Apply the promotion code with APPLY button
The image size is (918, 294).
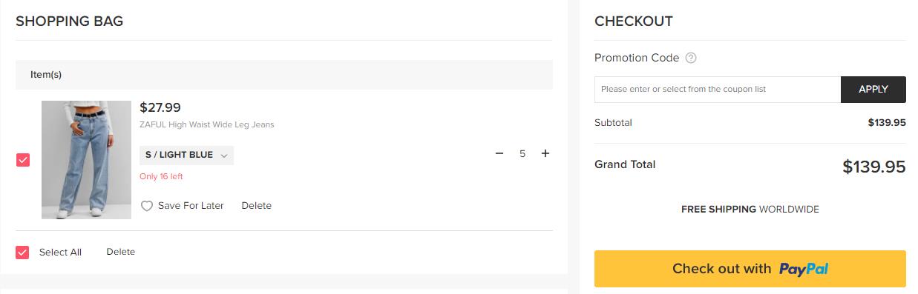[873, 90]
